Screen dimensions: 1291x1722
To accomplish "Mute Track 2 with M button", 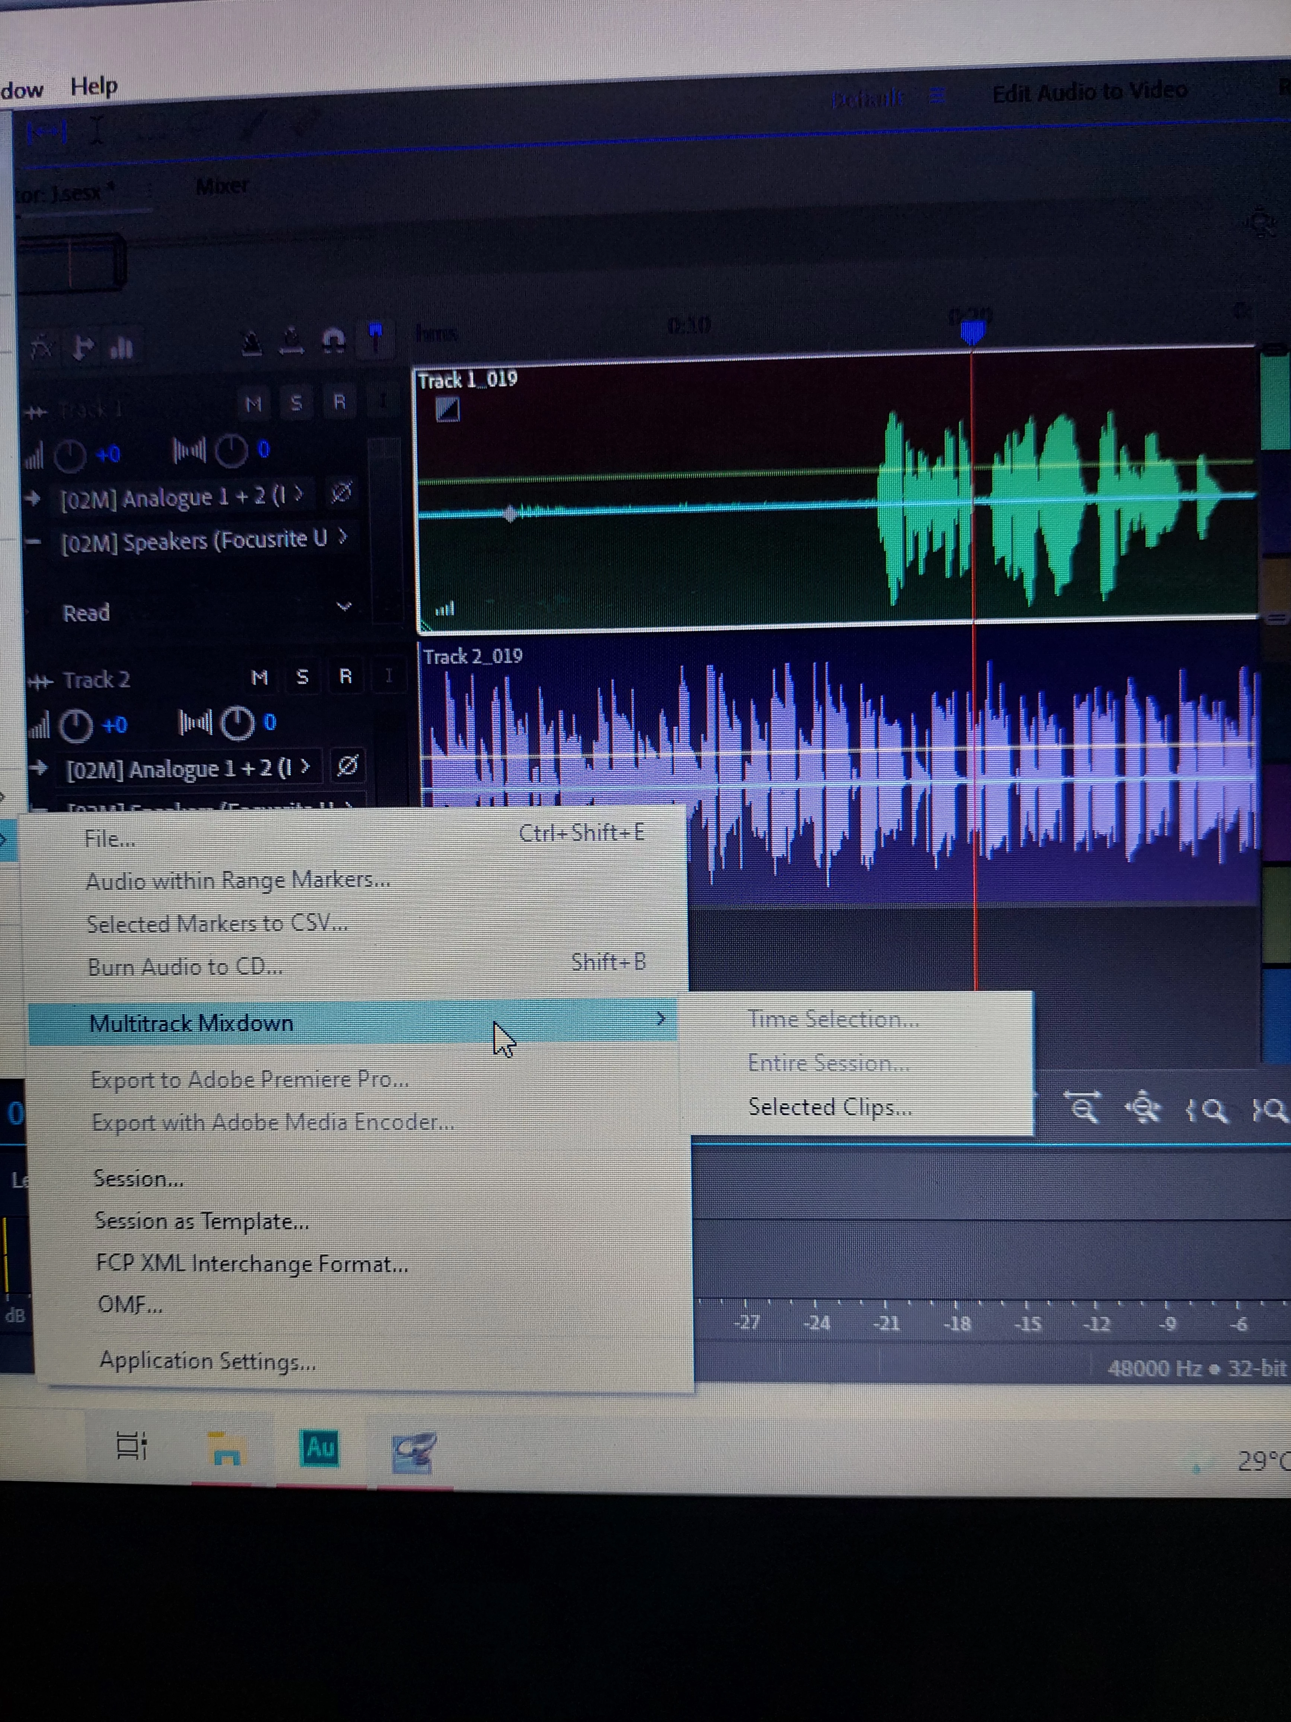I will (x=260, y=678).
